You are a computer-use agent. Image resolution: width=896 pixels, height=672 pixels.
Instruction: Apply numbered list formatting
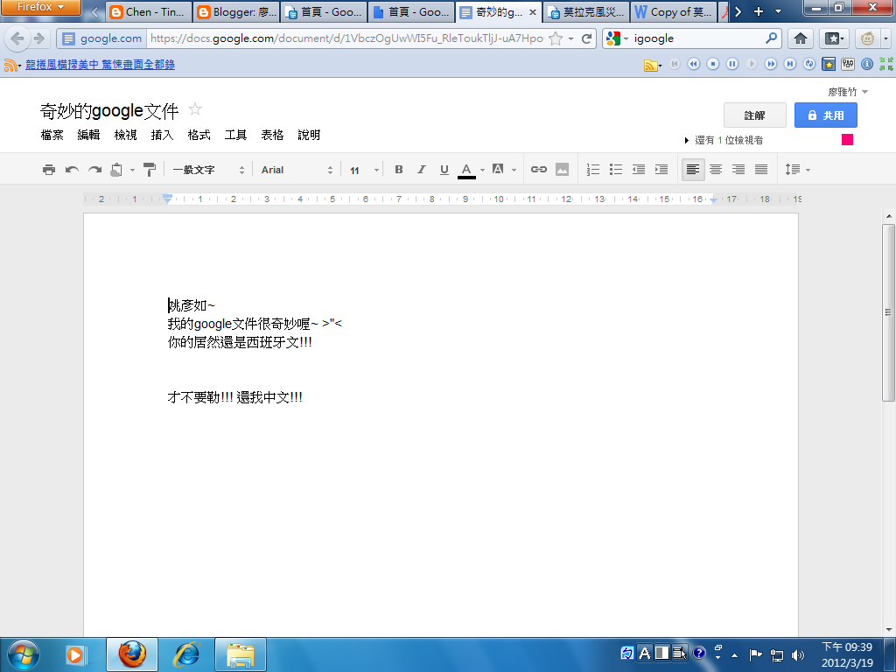(x=593, y=170)
